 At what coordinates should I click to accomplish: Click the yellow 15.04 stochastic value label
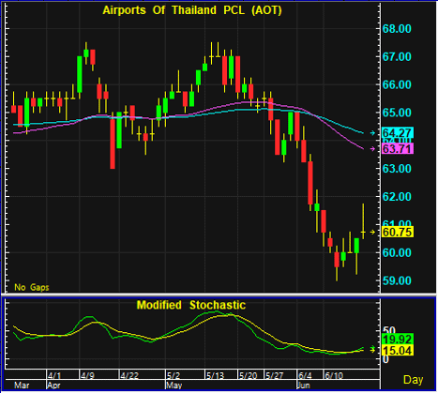[x=398, y=350]
